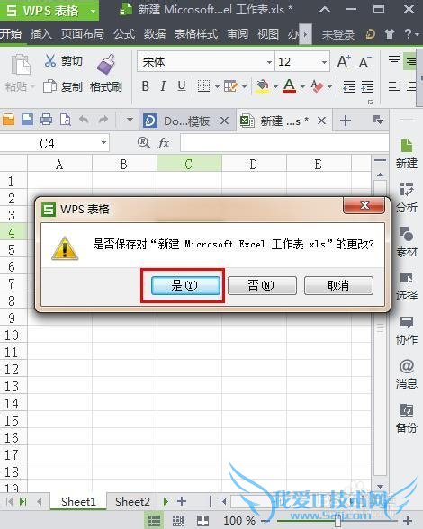The width and height of the screenshot is (423, 529).
Task: Open the font size dropdown 12
Action: 324,62
